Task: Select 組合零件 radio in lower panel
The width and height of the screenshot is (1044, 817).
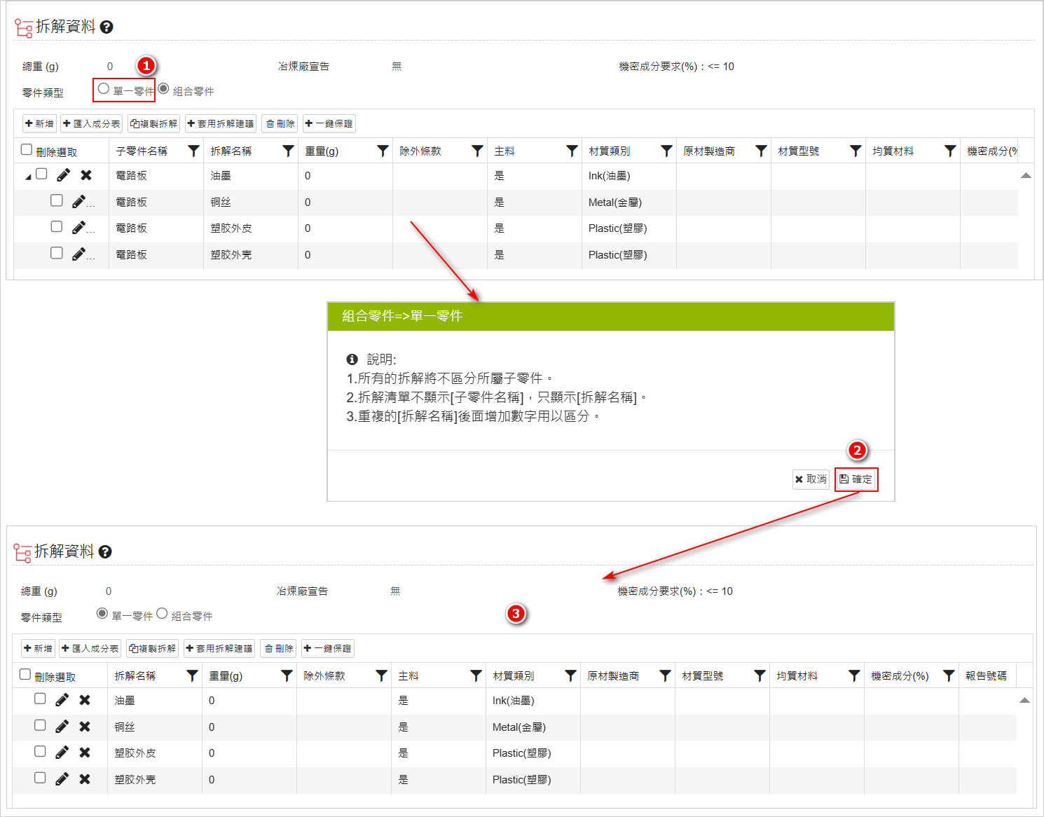Action: (162, 614)
